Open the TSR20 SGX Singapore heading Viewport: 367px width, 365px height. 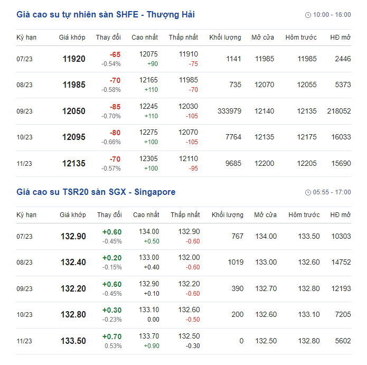96,192
